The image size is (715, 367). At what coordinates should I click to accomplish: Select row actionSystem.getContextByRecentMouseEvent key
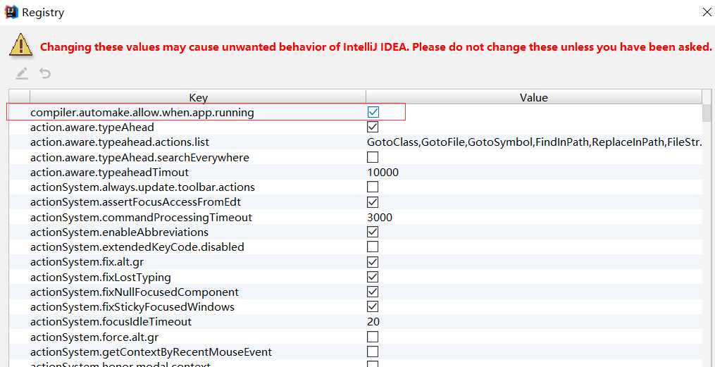tap(151, 352)
